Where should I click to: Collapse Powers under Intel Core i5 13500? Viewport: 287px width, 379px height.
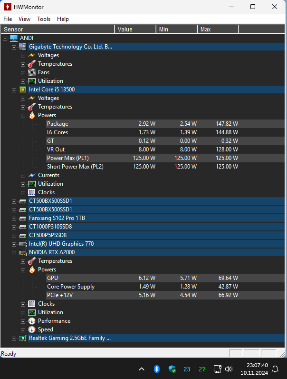(23, 116)
